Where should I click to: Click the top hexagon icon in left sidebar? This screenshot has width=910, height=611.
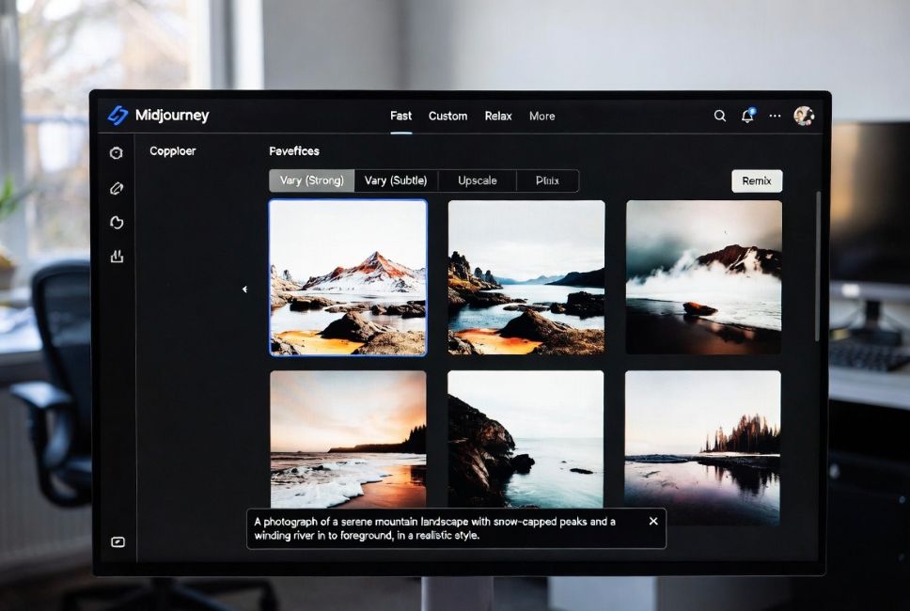pyautogui.click(x=117, y=153)
